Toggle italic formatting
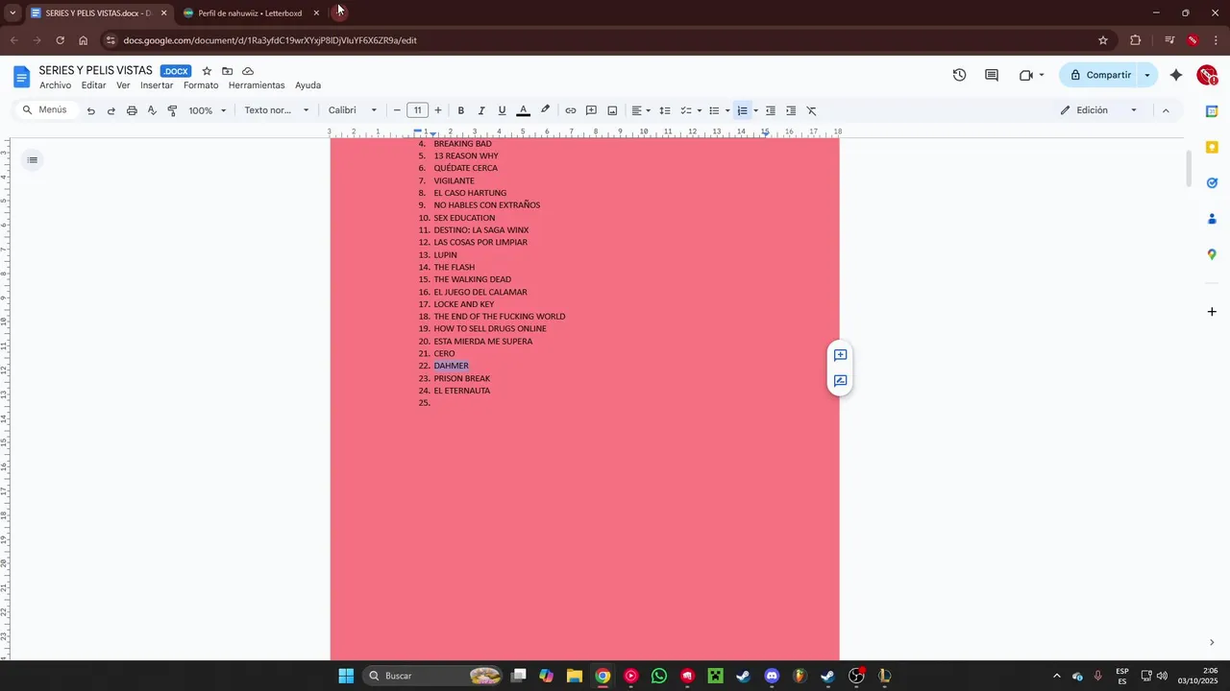The height and width of the screenshot is (691, 1230). tap(481, 110)
